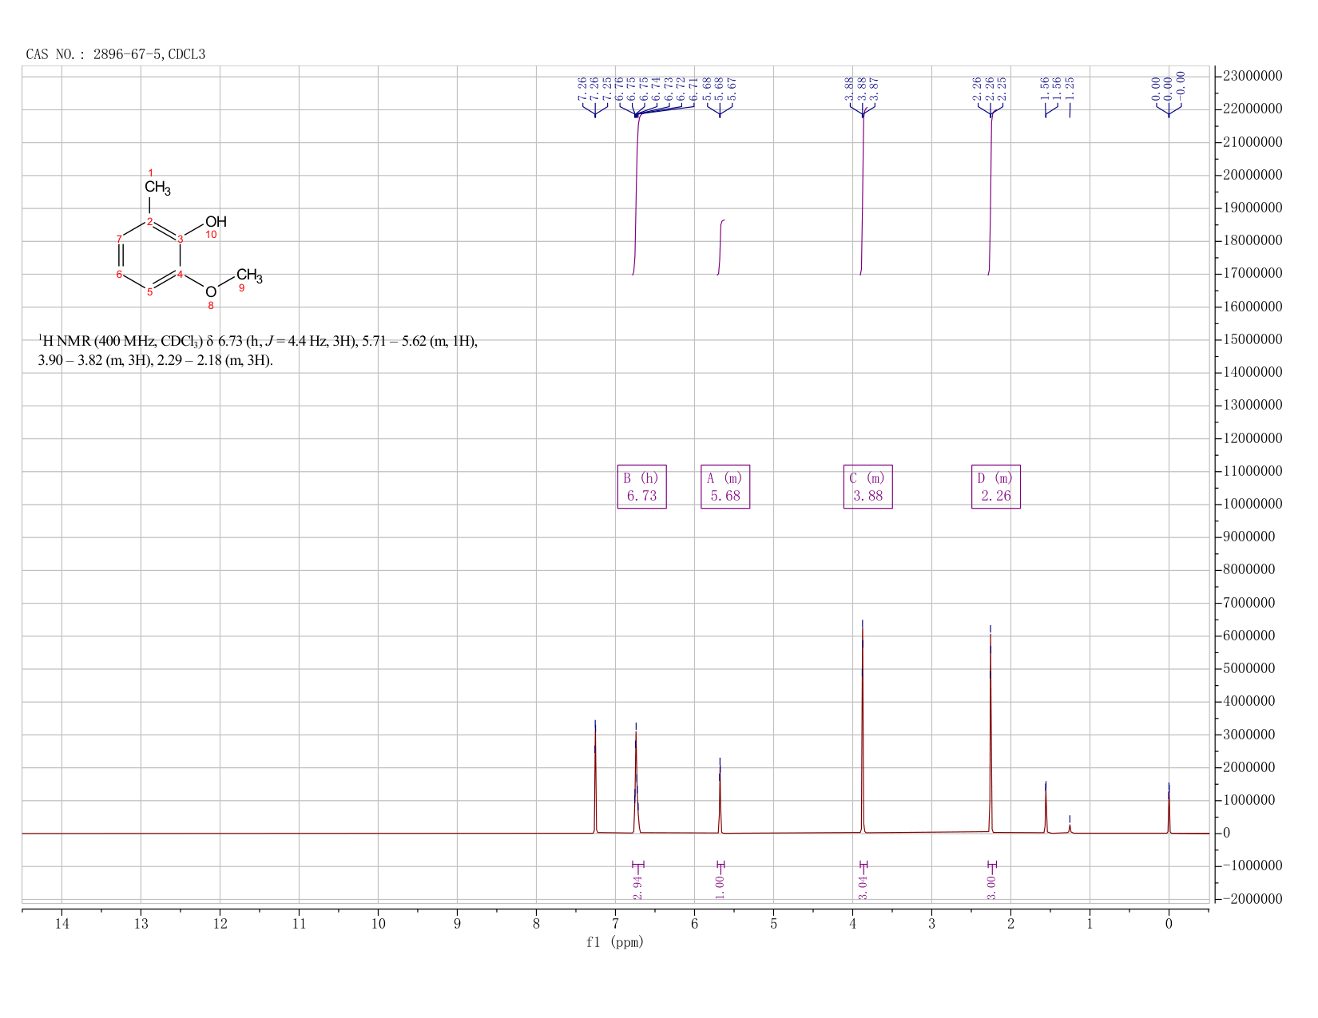Click the water peak at 1.56 ppm

pyautogui.click(x=1046, y=807)
